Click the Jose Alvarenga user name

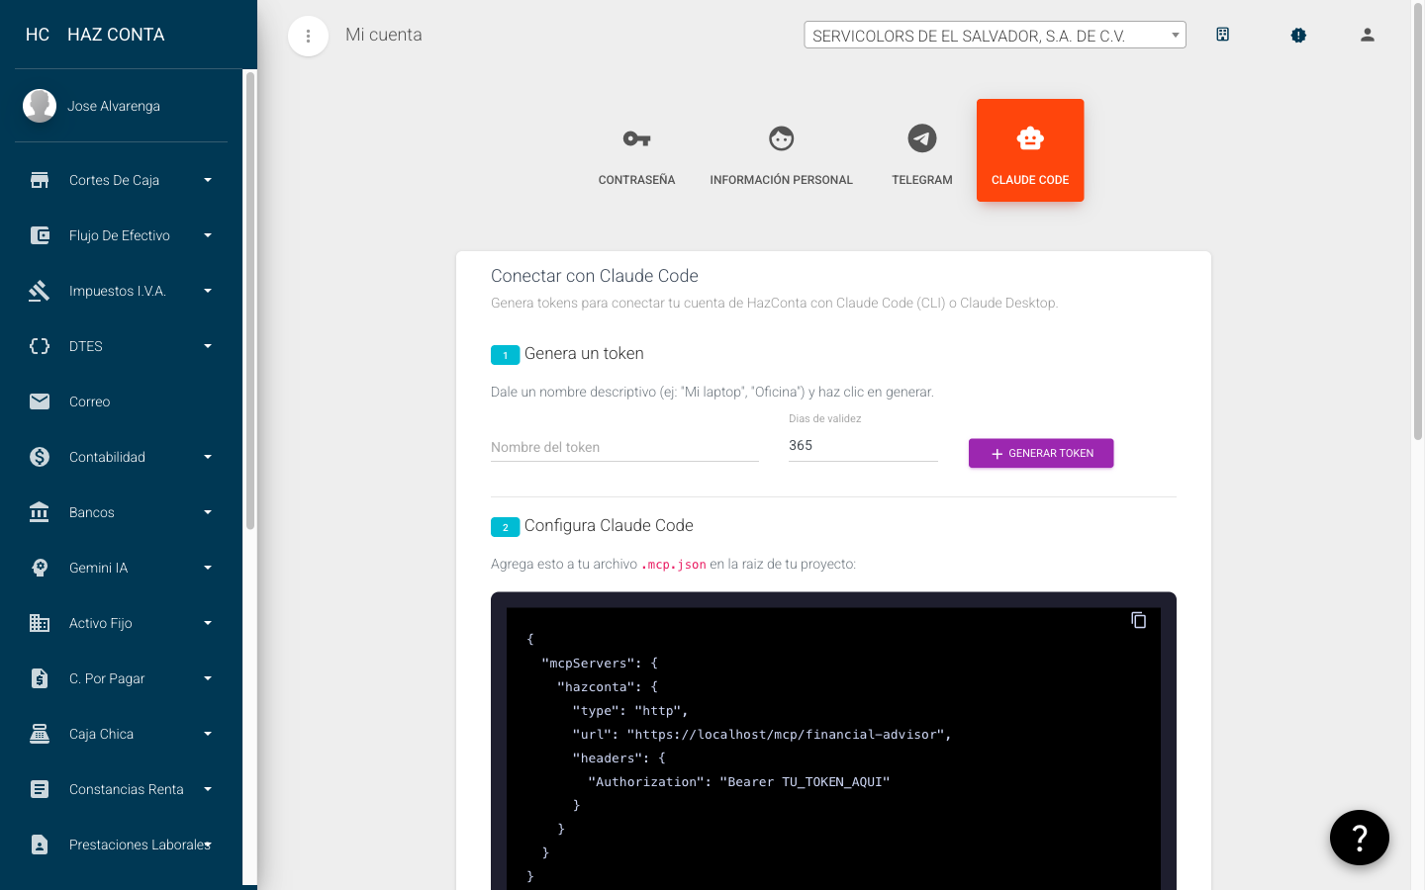(x=114, y=106)
